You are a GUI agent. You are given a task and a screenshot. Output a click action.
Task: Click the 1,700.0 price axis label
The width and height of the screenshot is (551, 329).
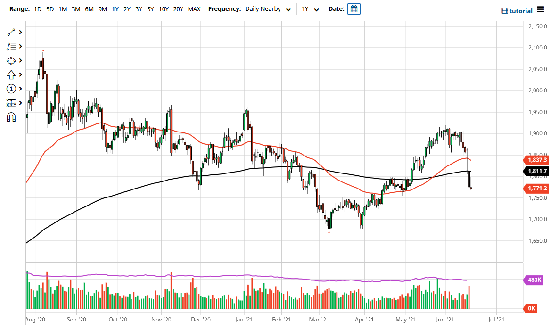(x=538, y=219)
